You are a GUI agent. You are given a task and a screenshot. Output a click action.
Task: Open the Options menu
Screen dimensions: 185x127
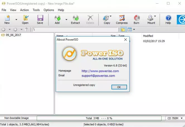[x=49, y=10]
